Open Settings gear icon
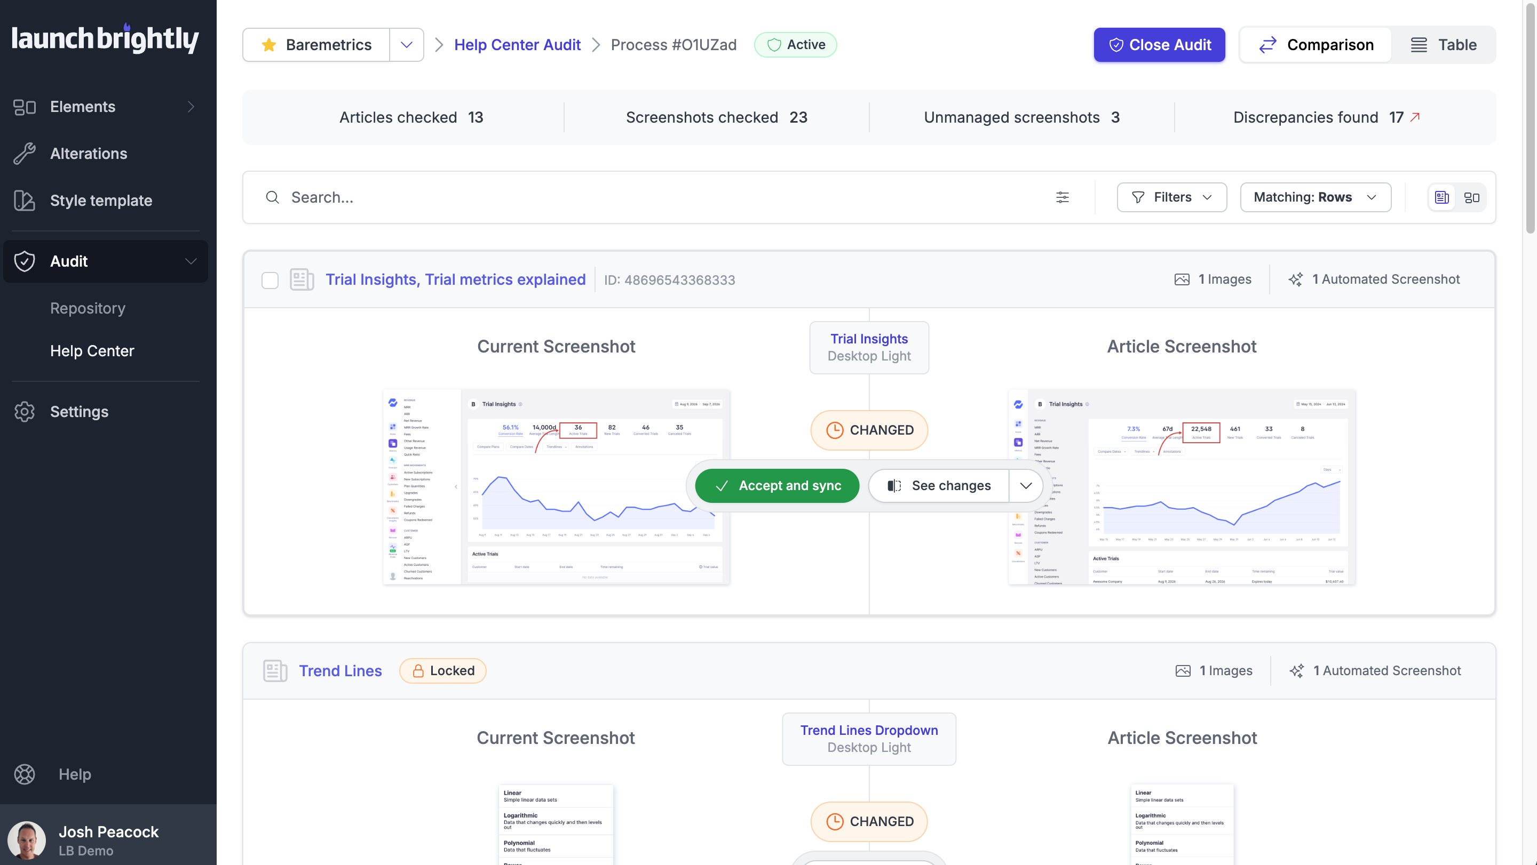 click(x=25, y=412)
